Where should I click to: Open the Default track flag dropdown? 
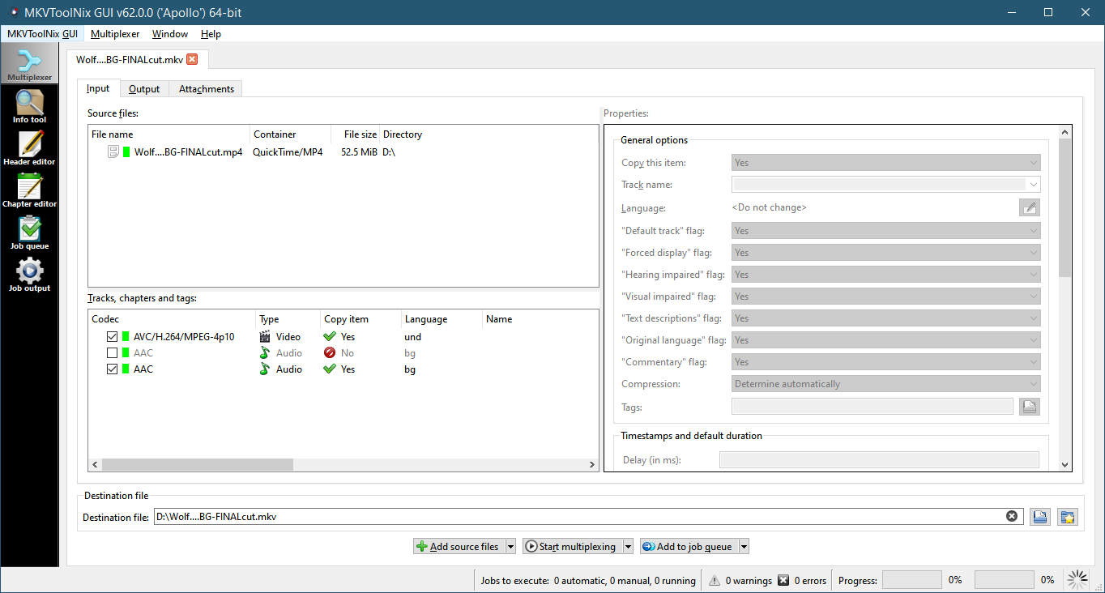click(886, 231)
